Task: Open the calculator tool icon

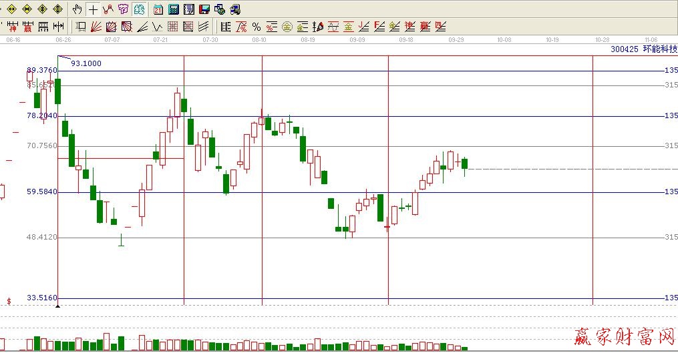Action: [174, 9]
